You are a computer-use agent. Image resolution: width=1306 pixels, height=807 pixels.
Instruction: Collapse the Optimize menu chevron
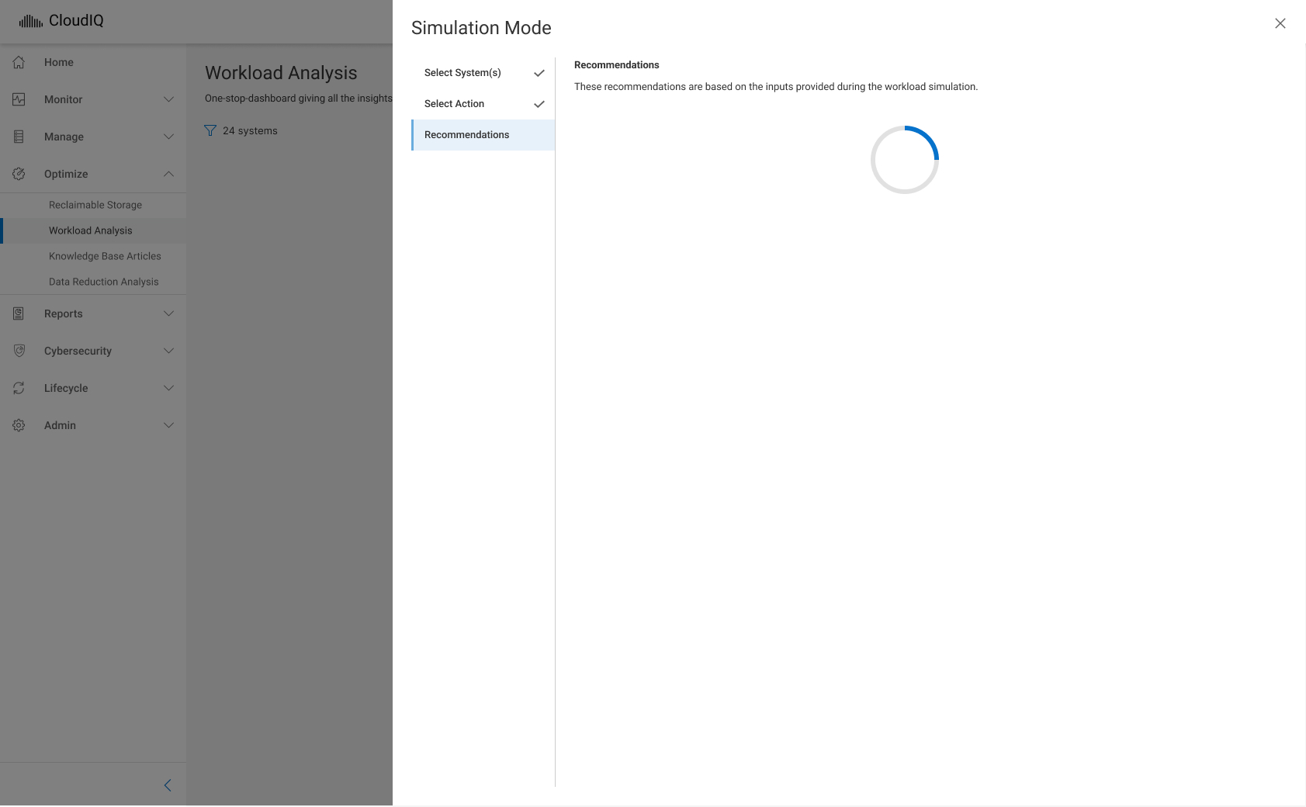tap(168, 174)
